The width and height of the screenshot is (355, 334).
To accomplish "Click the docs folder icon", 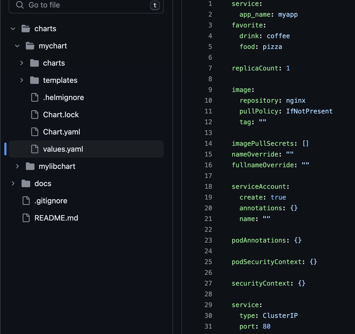I will pyautogui.click(x=26, y=183).
